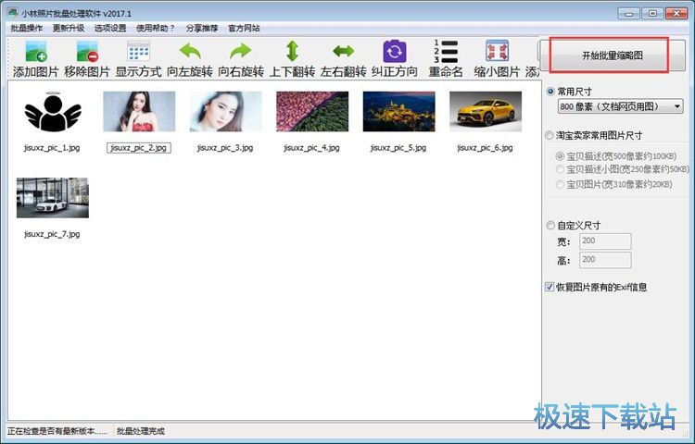Click the file name jisuxz_pic_4.jpg
695x444 pixels.
(312, 148)
